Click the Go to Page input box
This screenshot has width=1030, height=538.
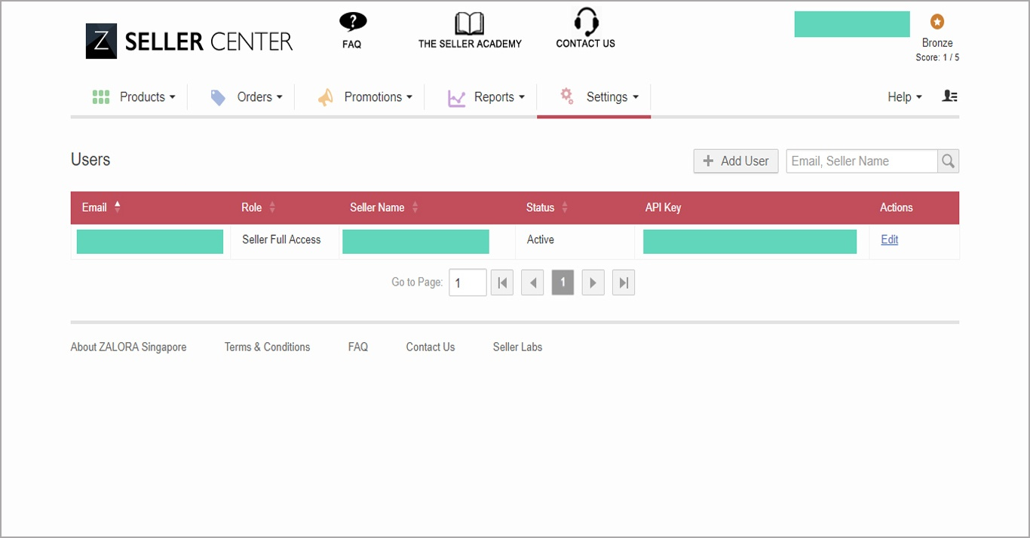[x=467, y=283]
